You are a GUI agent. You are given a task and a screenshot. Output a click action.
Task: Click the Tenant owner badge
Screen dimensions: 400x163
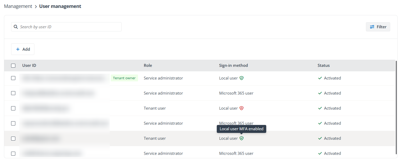point(124,78)
